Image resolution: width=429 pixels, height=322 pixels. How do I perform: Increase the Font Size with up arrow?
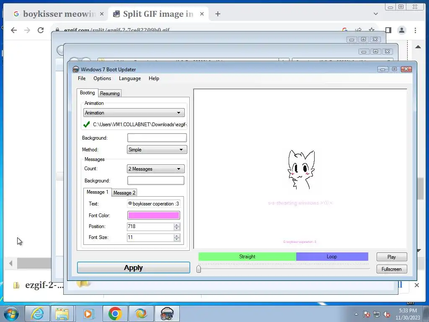click(177, 236)
